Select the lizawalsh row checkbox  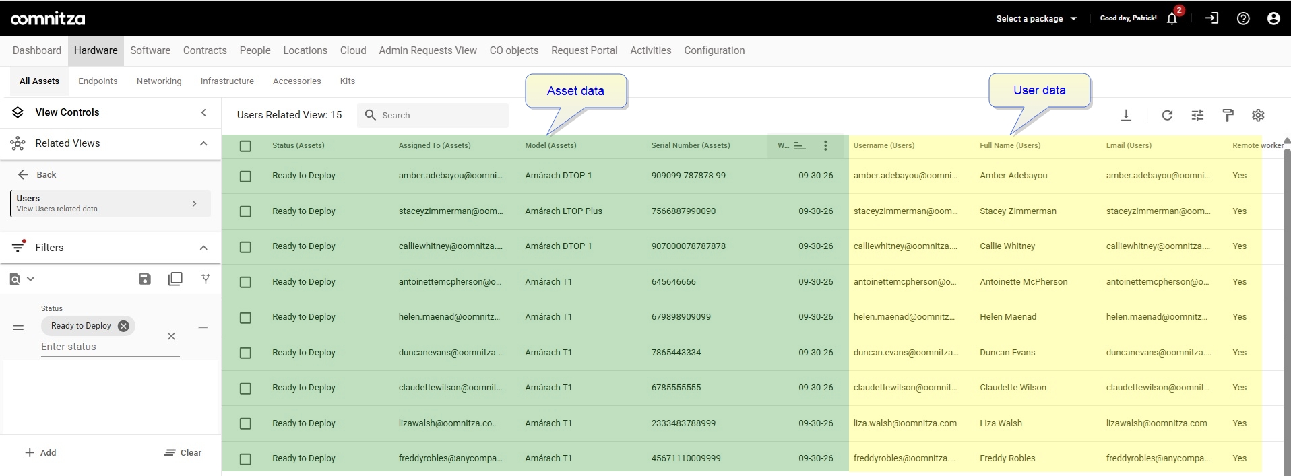[245, 423]
